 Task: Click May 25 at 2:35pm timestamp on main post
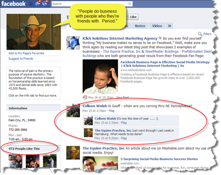94,111
